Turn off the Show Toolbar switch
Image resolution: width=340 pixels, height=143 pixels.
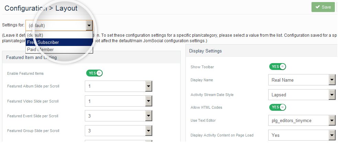coord(277,67)
